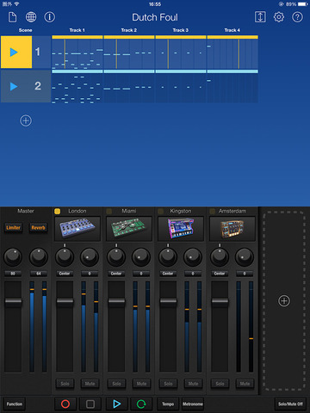The width and height of the screenshot is (310, 413).
Task: Start recording with the red circle
Action: pos(65,404)
